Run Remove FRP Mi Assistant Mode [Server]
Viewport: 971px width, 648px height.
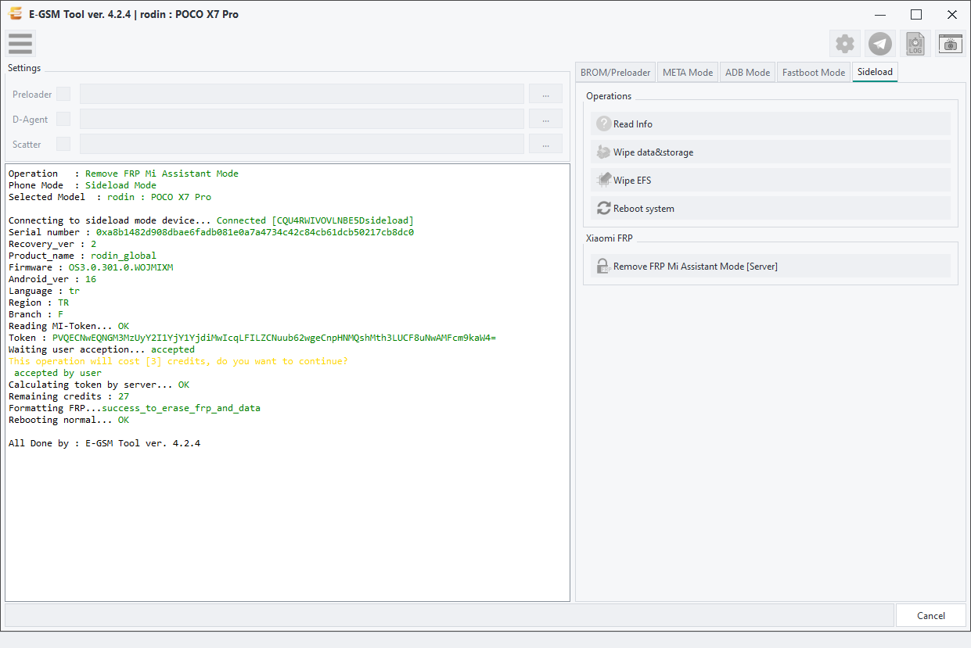click(x=771, y=266)
